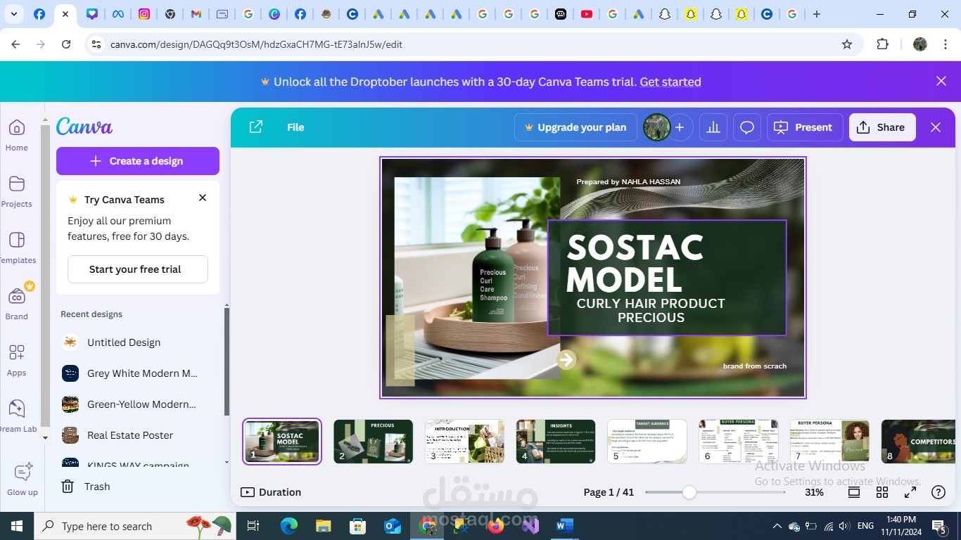Click the Canva logo
The width and height of the screenshot is (961, 540).
point(84,127)
